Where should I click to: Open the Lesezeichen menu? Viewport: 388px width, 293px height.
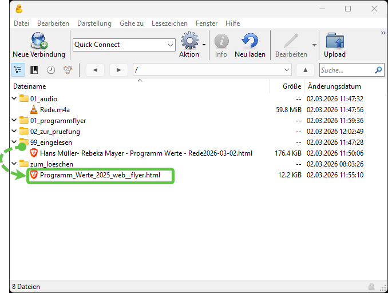[x=169, y=23]
